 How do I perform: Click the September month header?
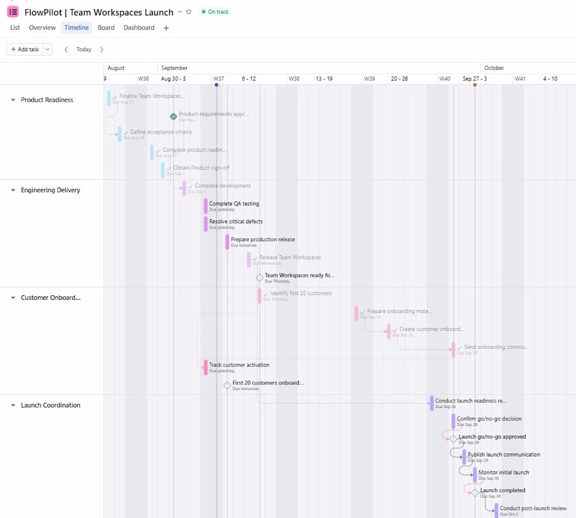coord(174,68)
